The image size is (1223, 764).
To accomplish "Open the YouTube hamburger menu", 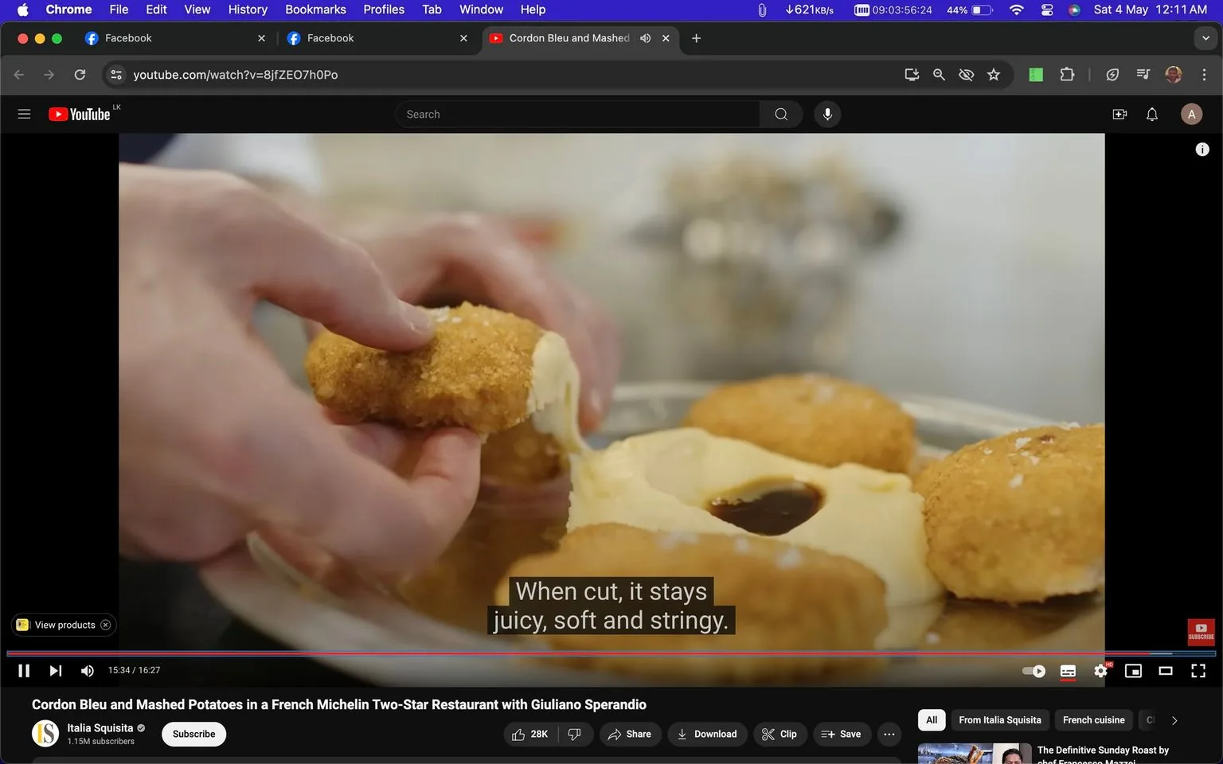I will (x=24, y=114).
